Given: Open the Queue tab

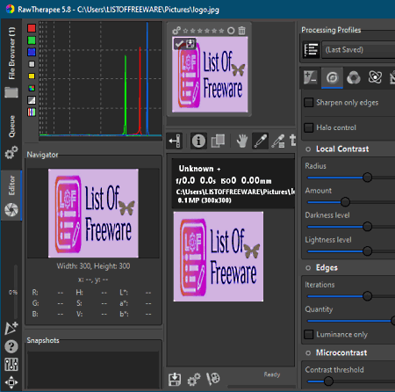Looking at the screenshot, I should [11, 127].
